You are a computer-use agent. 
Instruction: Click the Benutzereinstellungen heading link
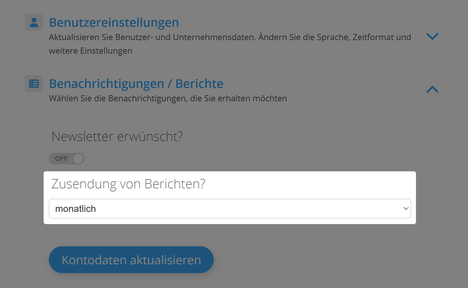click(x=114, y=22)
